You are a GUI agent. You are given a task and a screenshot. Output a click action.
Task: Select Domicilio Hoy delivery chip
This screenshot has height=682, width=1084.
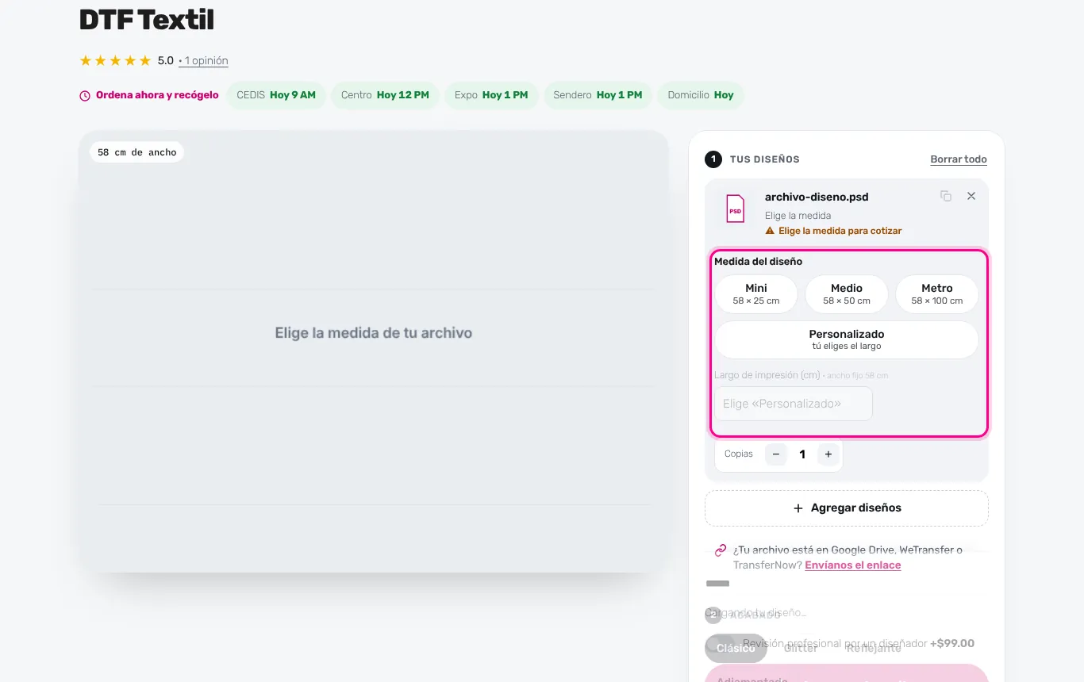click(701, 95)
